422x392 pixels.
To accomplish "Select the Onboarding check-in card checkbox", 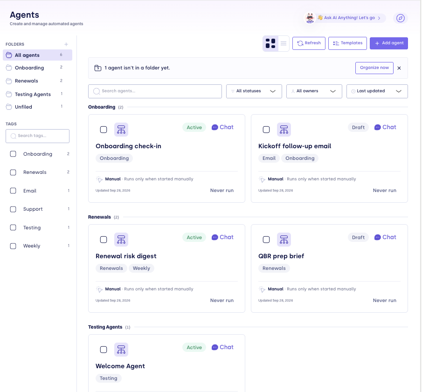I will point(104,130).
